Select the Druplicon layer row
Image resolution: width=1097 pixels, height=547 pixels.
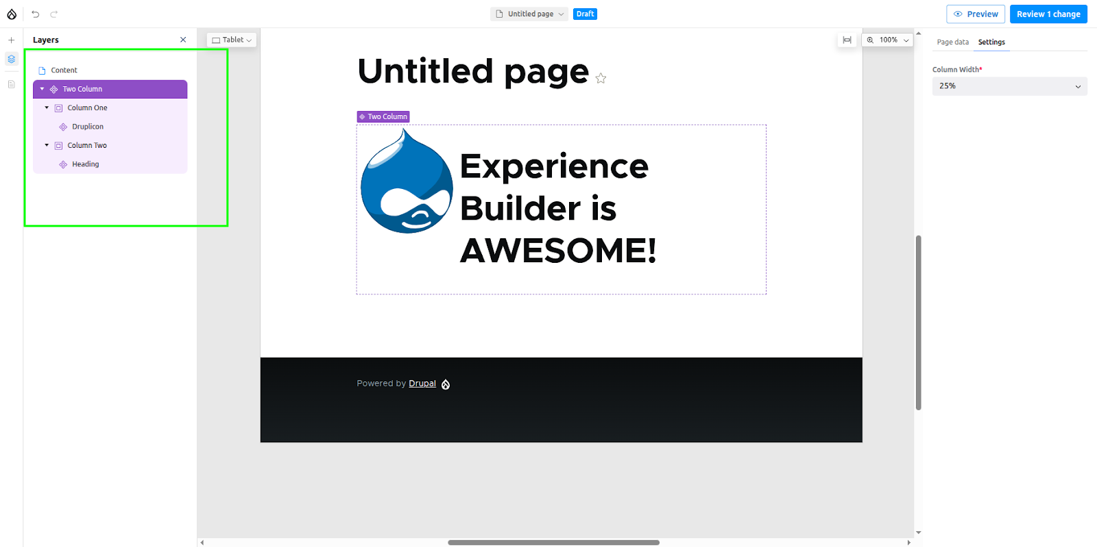pos(110,127)
